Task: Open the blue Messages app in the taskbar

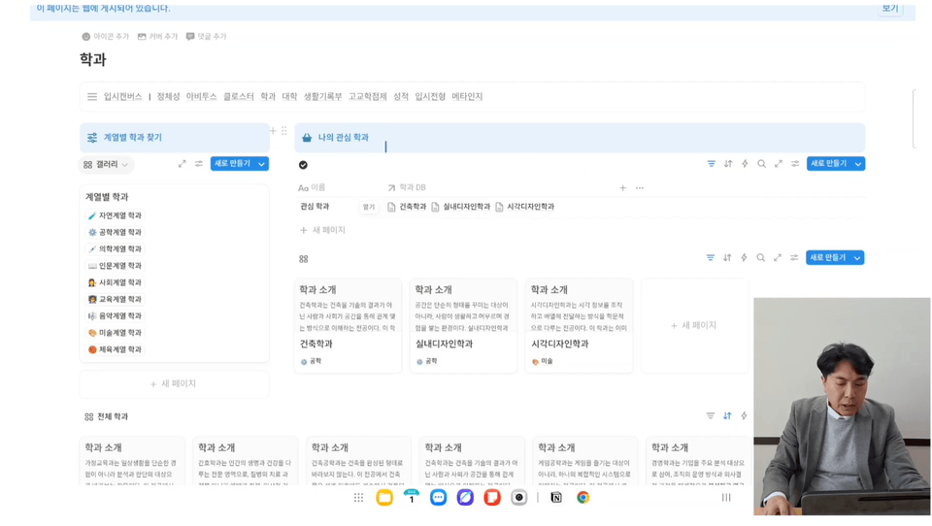Action: [439, 498]
